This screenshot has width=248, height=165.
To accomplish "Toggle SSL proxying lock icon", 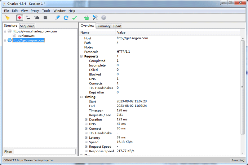I will pos(28,18).
